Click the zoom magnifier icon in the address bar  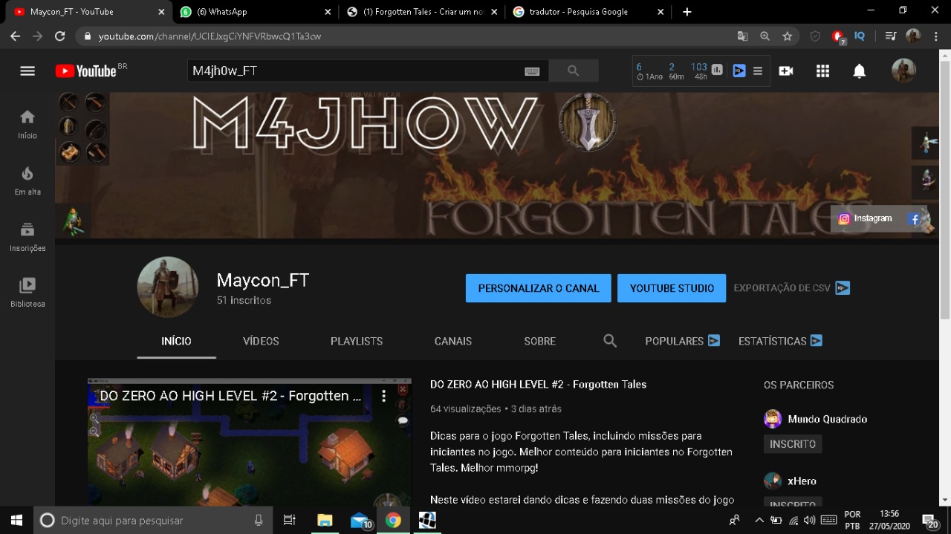tap(765, 36)
